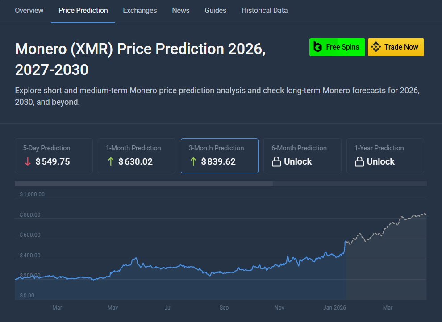Select the 5-Day Prediction card

[x=54, y=156]
